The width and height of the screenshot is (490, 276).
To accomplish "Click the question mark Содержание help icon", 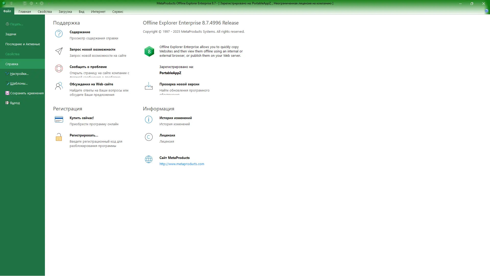I will click(59, 34).
